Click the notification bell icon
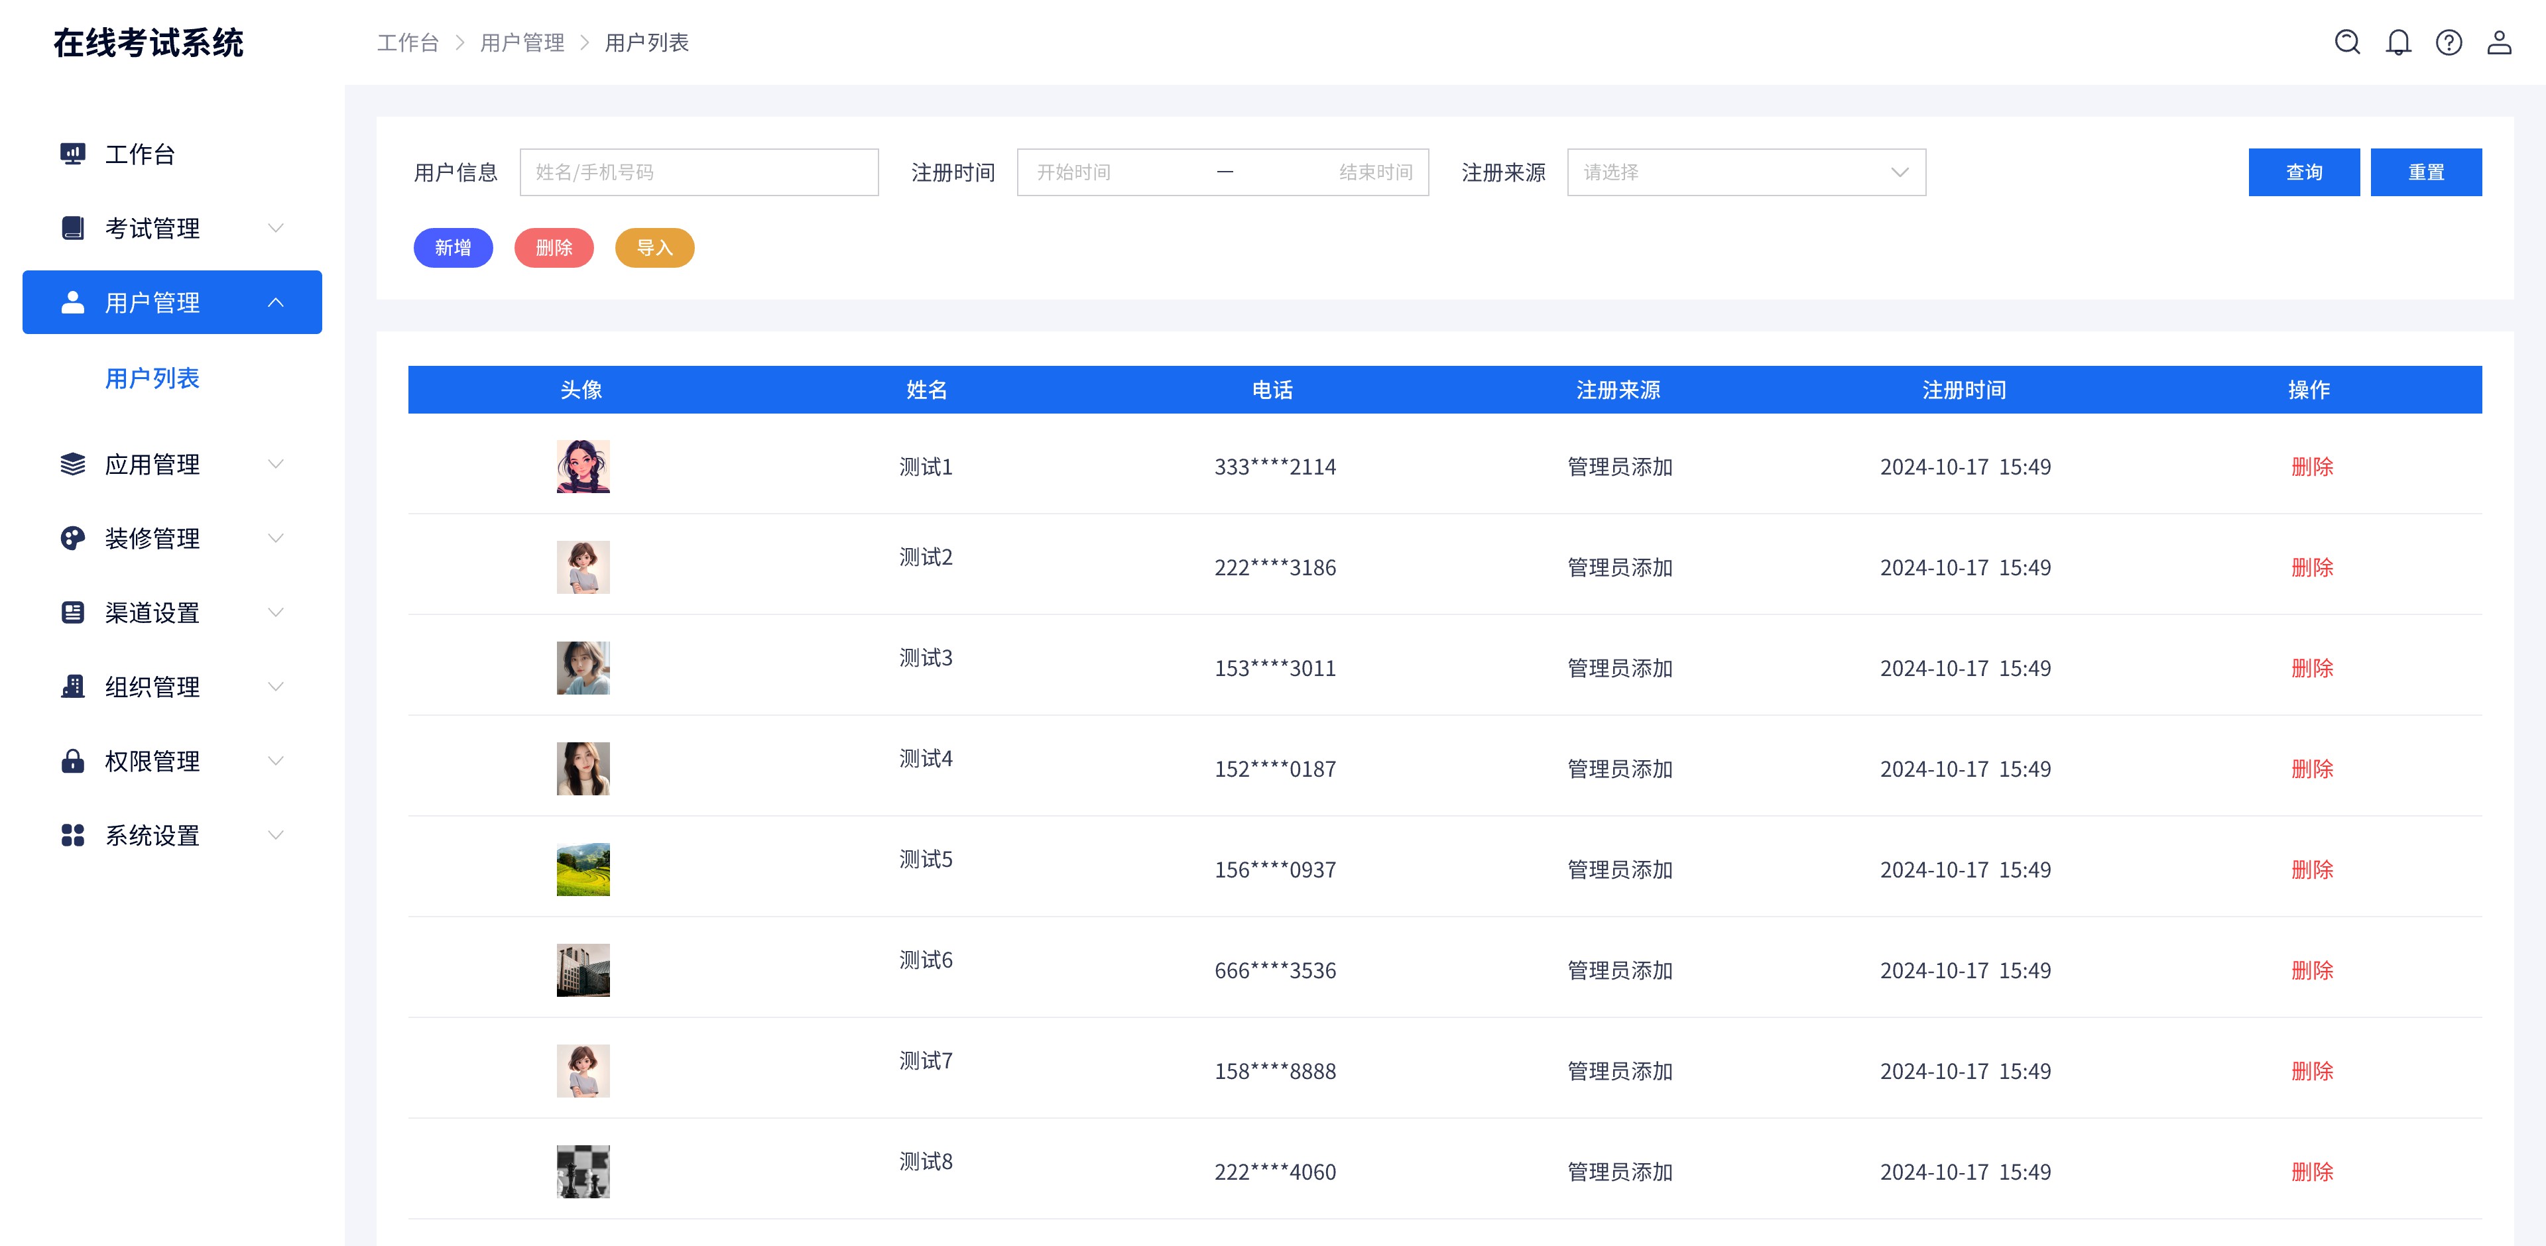Screen dimensions: 2546x1246 tap(2397, 42)
